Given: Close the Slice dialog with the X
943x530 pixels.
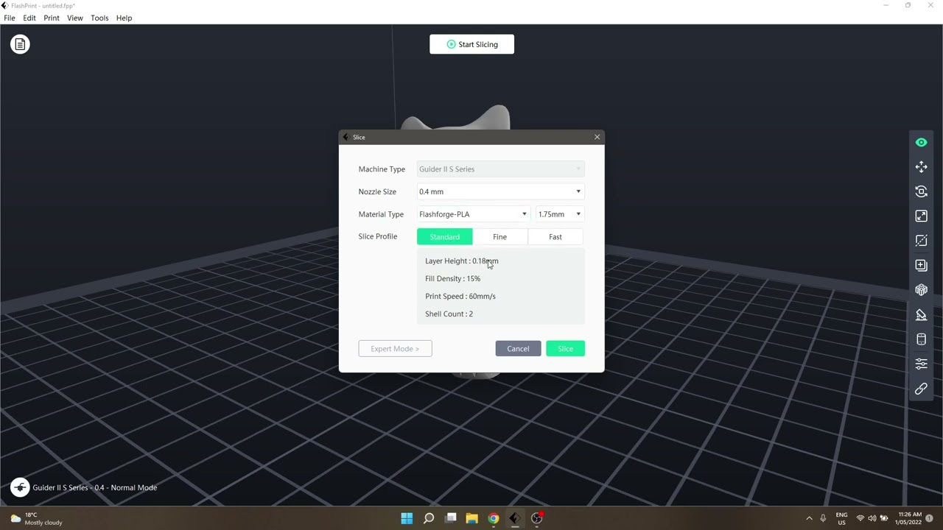Looking at the screenshot, I should 597,137.
